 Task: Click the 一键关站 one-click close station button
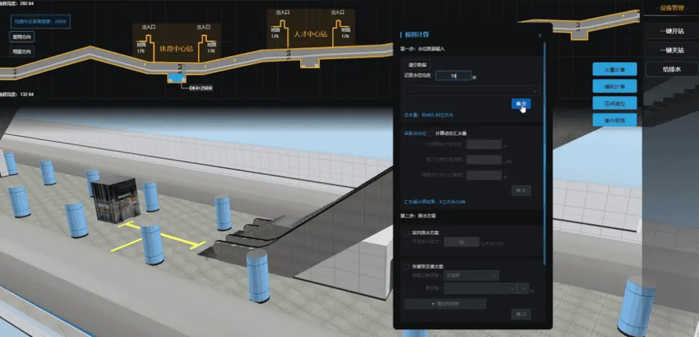point(671,50)
